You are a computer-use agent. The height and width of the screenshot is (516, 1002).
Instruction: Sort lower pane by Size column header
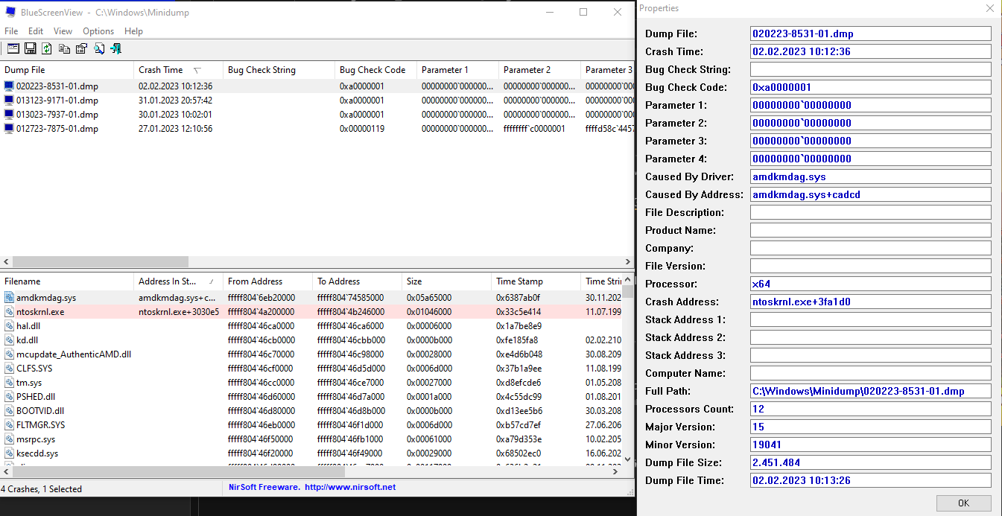click(447, 281)
